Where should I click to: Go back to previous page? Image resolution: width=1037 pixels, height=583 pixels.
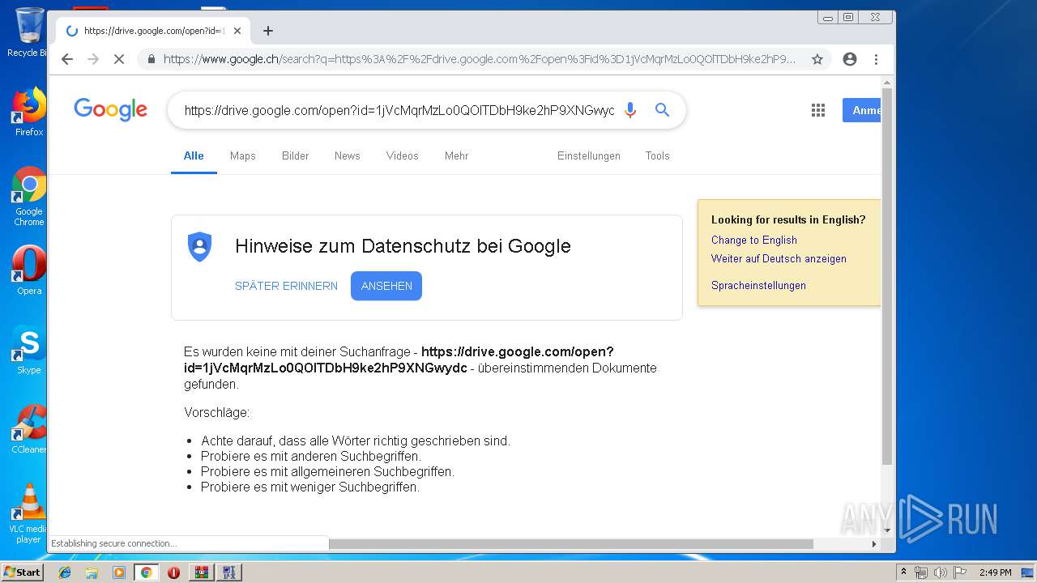coord(67,59)
